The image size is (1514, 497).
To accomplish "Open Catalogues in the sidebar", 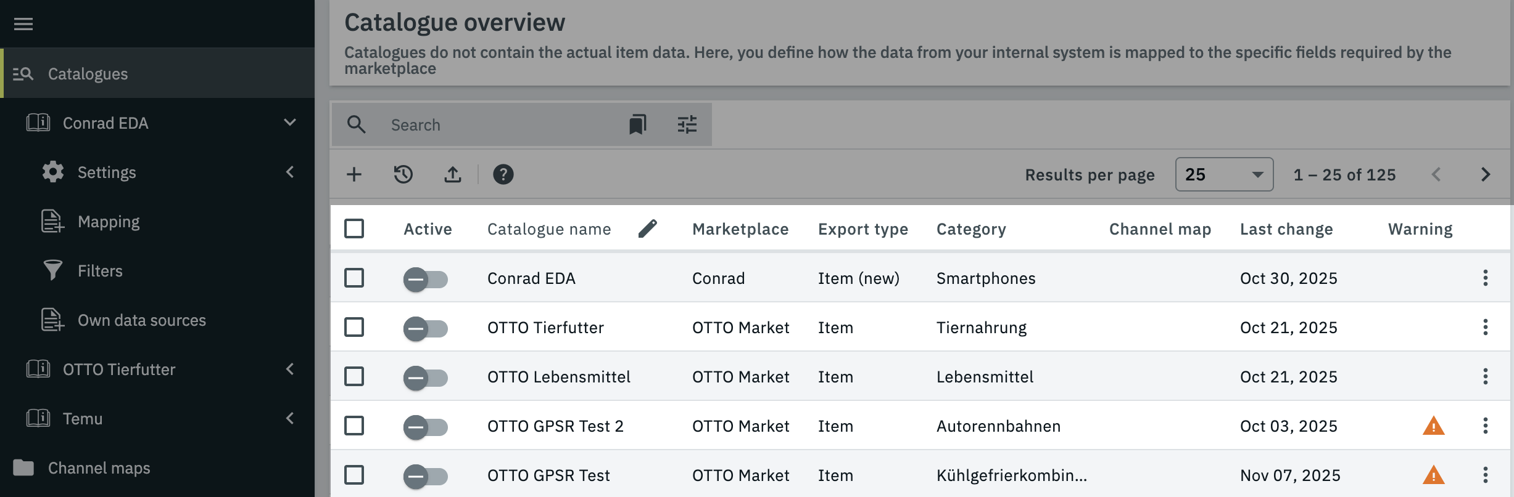I will [157, 73].
